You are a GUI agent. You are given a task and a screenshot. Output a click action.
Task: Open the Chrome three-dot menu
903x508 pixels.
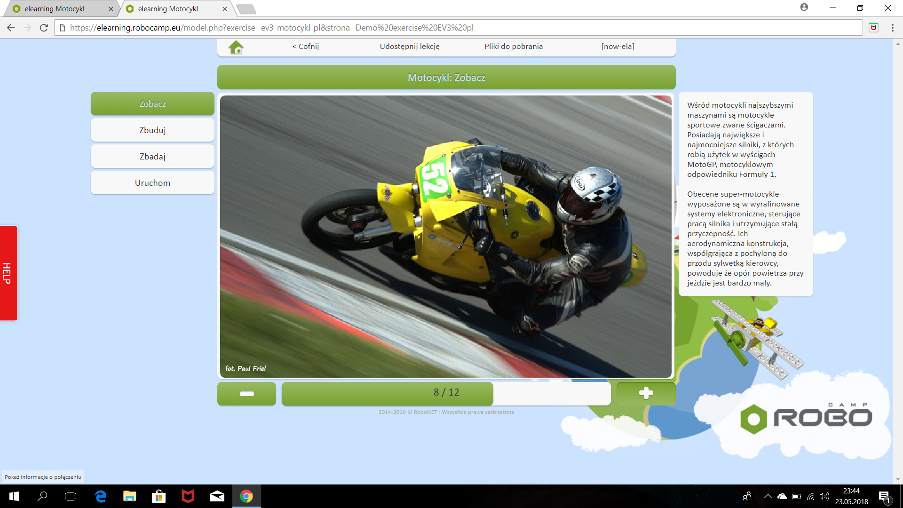point(892,28)
